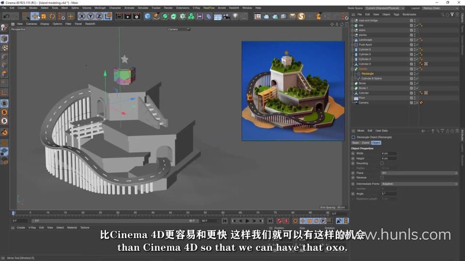Click the Floor environment icon

(217, 16)
